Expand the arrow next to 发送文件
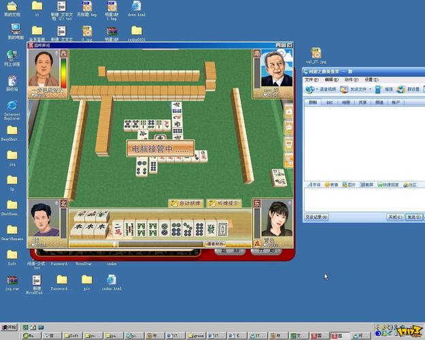The width and height of the screenshot is (425, 340). pyautogui.click(x=370, y=89)
